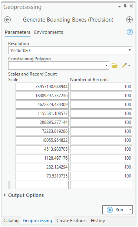The image size is (138, 227).
Task: Run the geoprocessing tool
Action: tap(115, 210)
